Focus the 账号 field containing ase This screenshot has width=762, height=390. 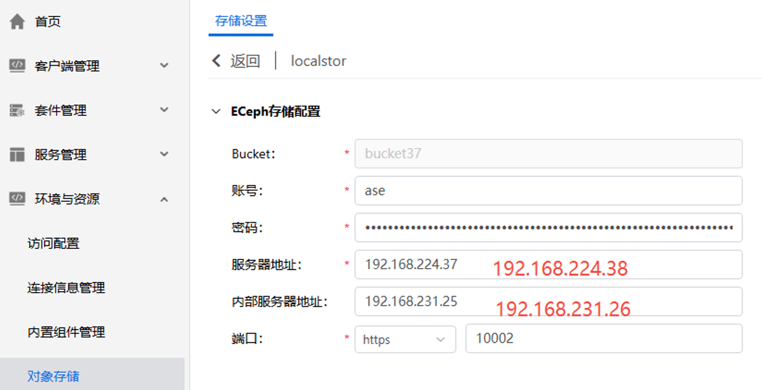(x=548, y=191)
